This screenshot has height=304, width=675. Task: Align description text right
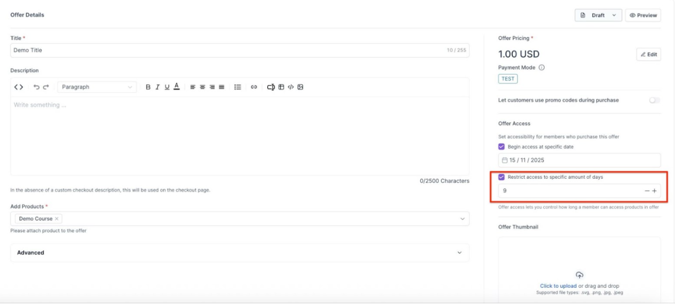[x=212, y=87]
